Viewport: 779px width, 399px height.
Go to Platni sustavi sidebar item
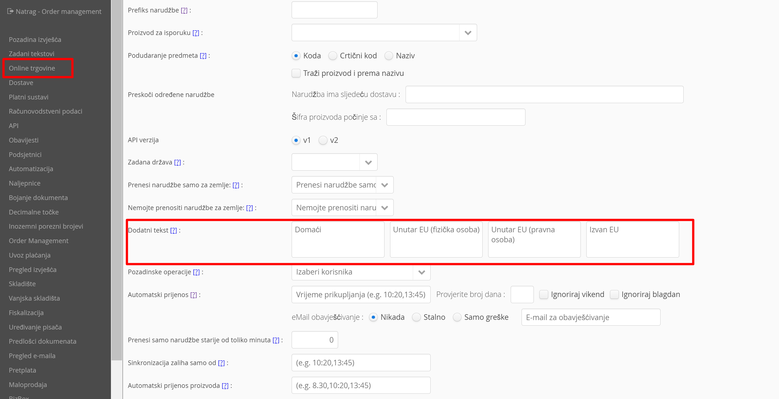point(28,97)
